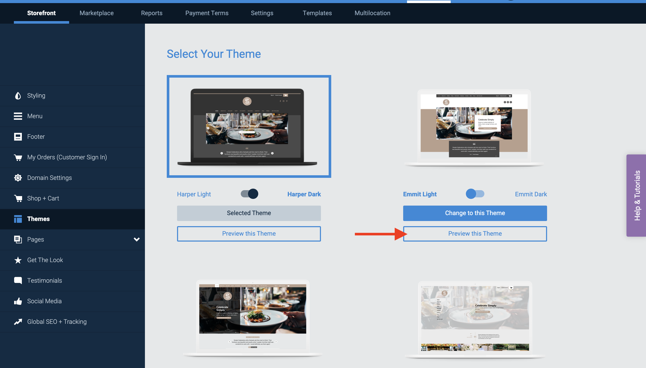646x368 pixels.
Task: Open the Marketplace tab
Action: coord(97,13)
